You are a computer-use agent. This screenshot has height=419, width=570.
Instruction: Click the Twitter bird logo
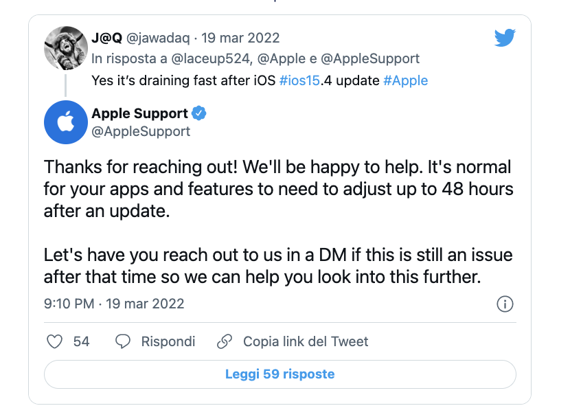click(505, 38)
